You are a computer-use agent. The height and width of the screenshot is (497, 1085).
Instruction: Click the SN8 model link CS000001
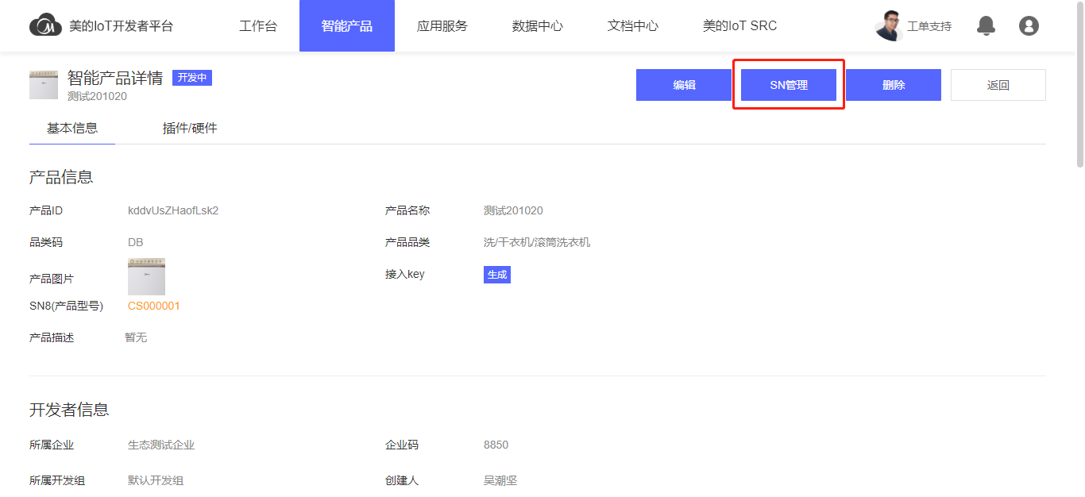click(x=154, y=306)
